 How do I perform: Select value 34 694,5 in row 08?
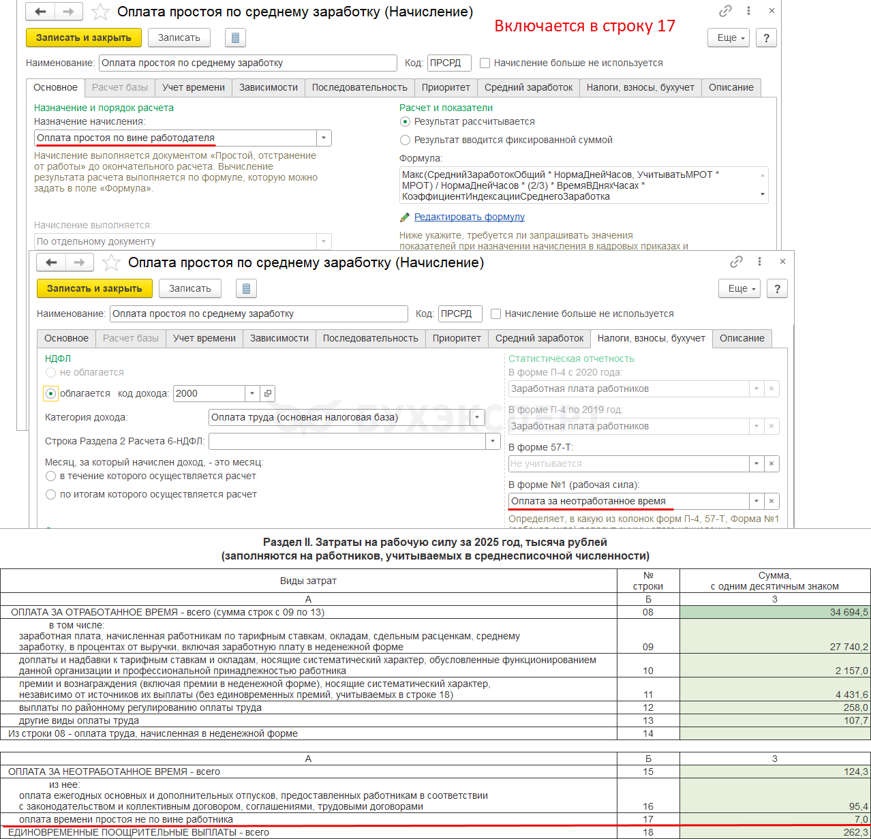pos(775,612)
